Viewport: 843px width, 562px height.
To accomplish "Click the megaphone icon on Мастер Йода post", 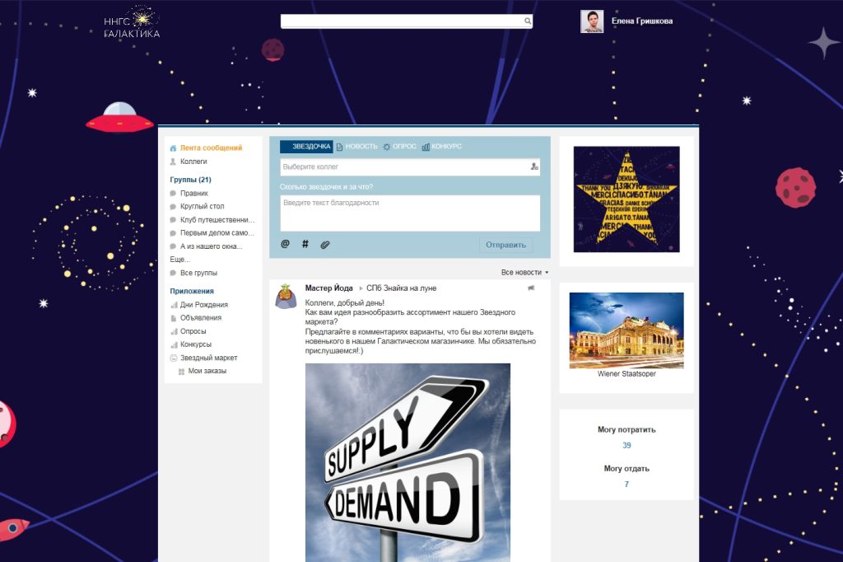I will 531,288.
